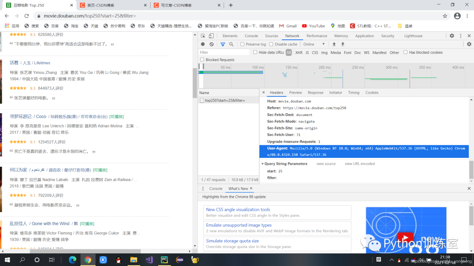Import a HAR file with upload arrow
Screen dimensions: 474x266
pos(334,44)
